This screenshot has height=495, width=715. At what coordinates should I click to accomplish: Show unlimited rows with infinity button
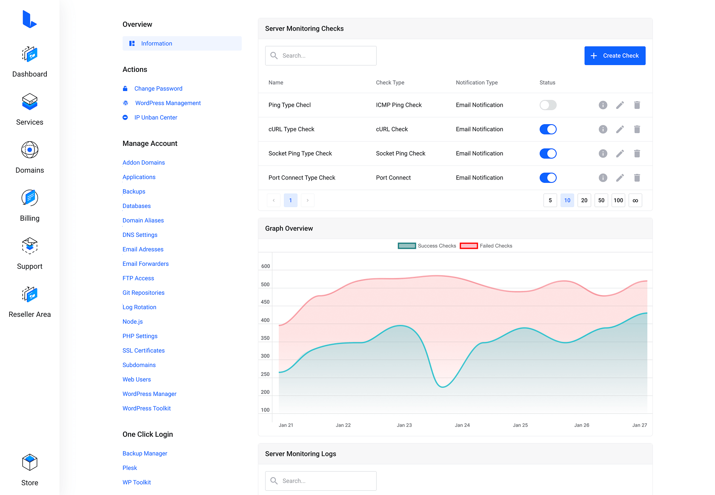(635, 200)
